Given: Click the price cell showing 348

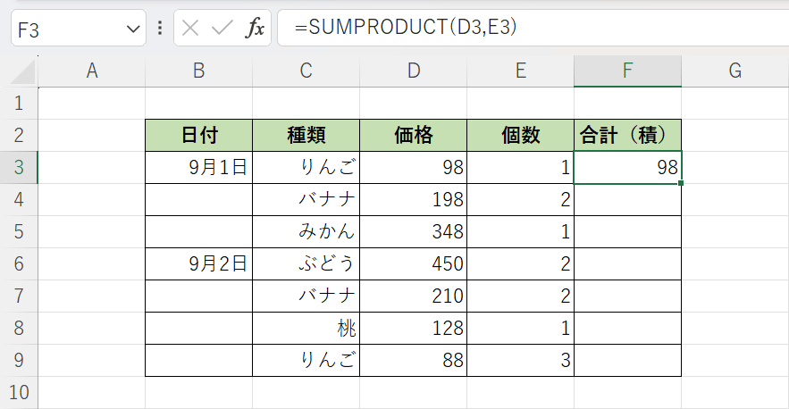Looking at the screenshot, I should coord(413,232).
